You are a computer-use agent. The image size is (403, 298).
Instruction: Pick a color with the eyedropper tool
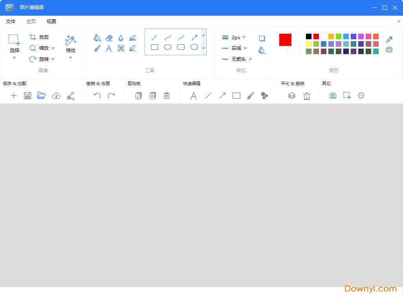click(x=389, y=40)
